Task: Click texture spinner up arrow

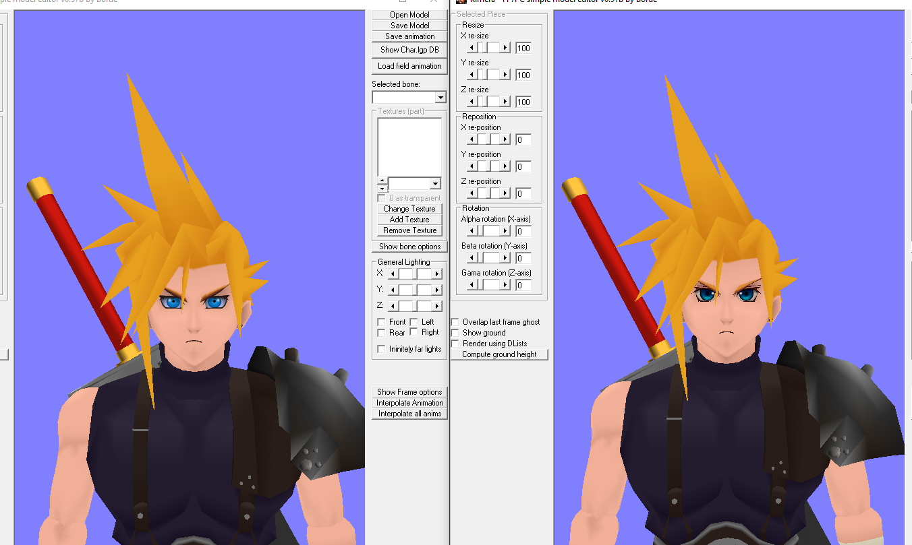Action: (x=382, y=180)
